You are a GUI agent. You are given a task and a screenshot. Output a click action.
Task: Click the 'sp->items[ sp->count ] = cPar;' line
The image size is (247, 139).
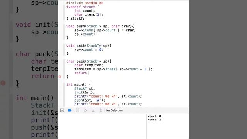point(105,30)
